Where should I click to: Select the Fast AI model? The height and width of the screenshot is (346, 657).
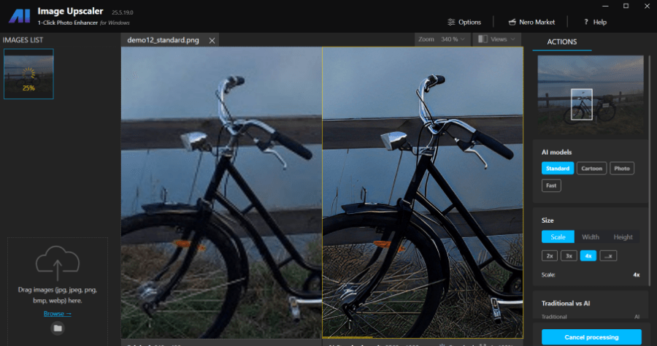click(x=551, y=185)
